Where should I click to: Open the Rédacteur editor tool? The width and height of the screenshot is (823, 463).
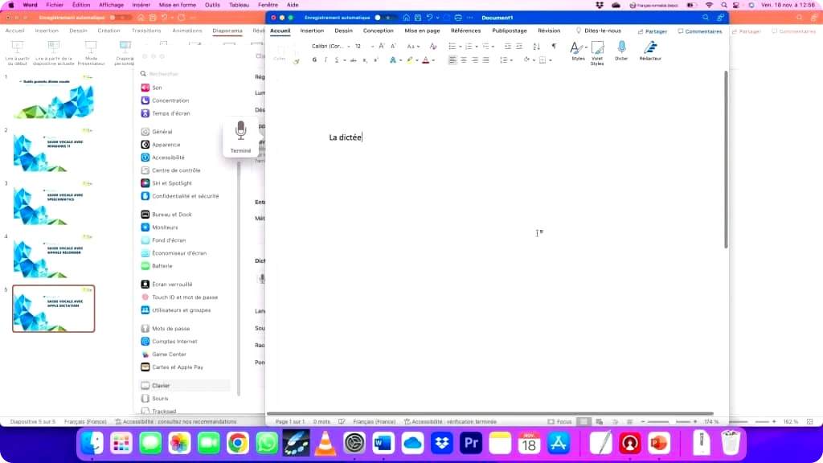(x=650, y=51)
